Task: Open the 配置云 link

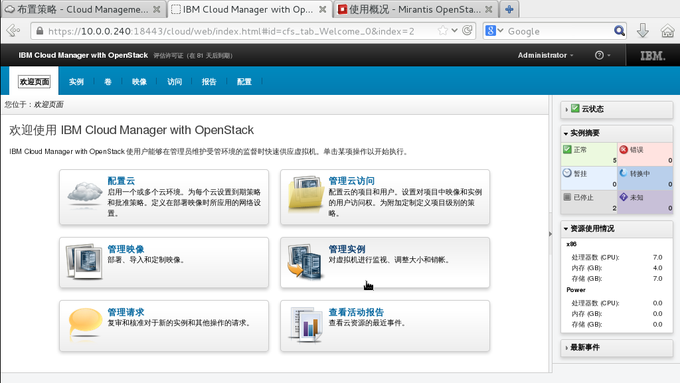Action: pyautogui.click(x=122, y=181)
